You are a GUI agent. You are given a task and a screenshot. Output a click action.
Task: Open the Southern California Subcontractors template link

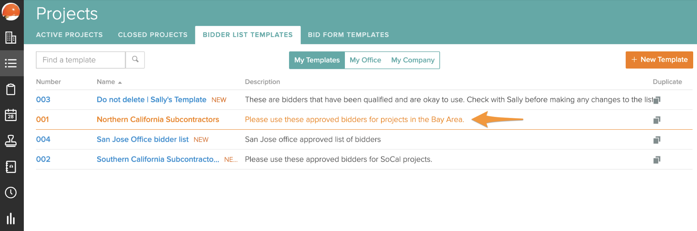click(158, 159)
